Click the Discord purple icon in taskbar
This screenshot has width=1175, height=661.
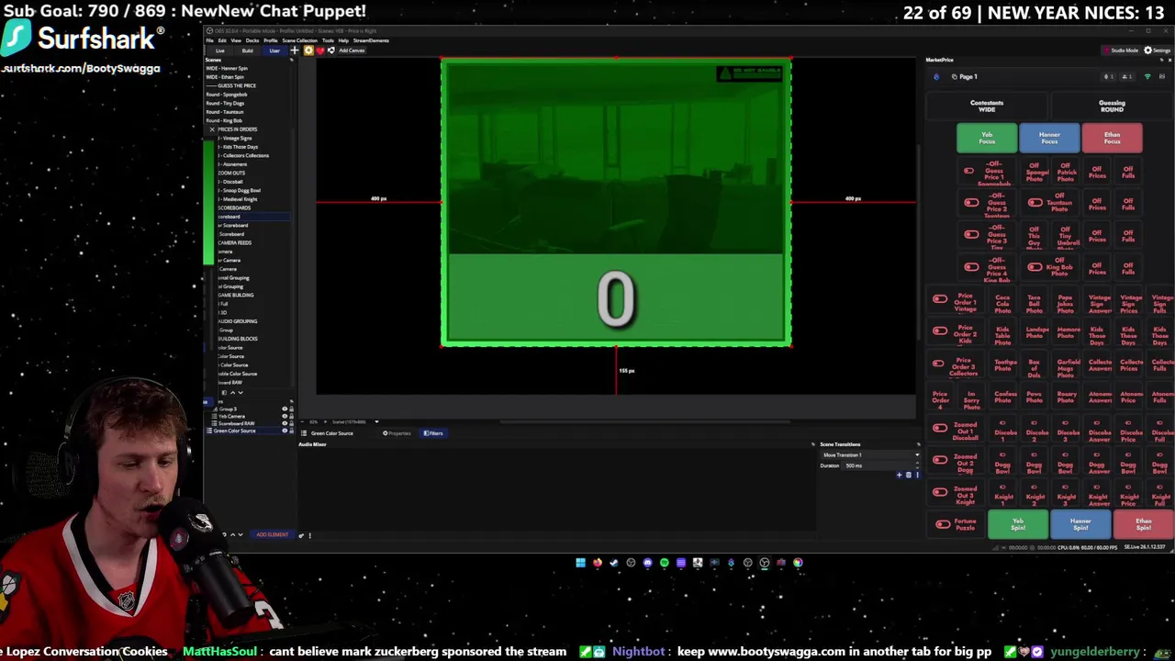tap(647, 563)
